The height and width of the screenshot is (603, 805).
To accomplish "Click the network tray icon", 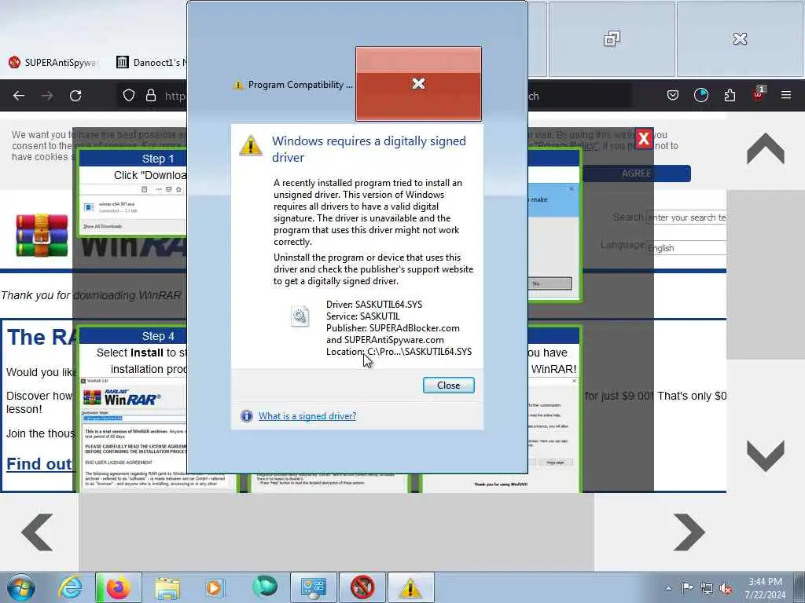I will (x=707, y=589).
